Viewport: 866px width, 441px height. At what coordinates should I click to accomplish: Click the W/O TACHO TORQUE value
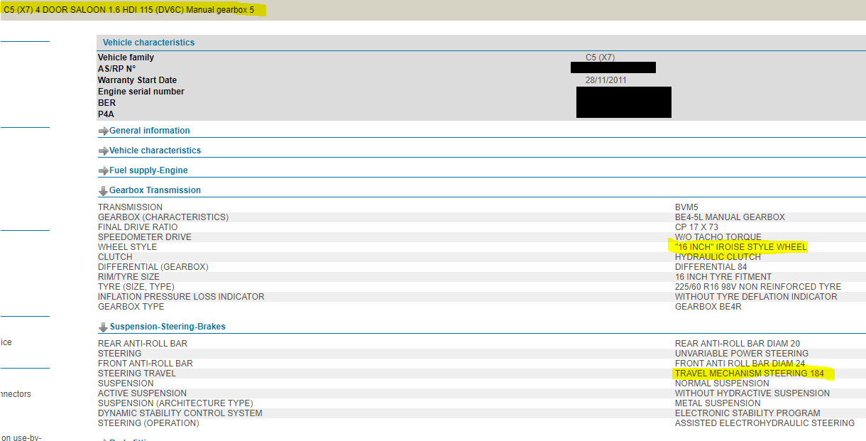pos(718,237)
